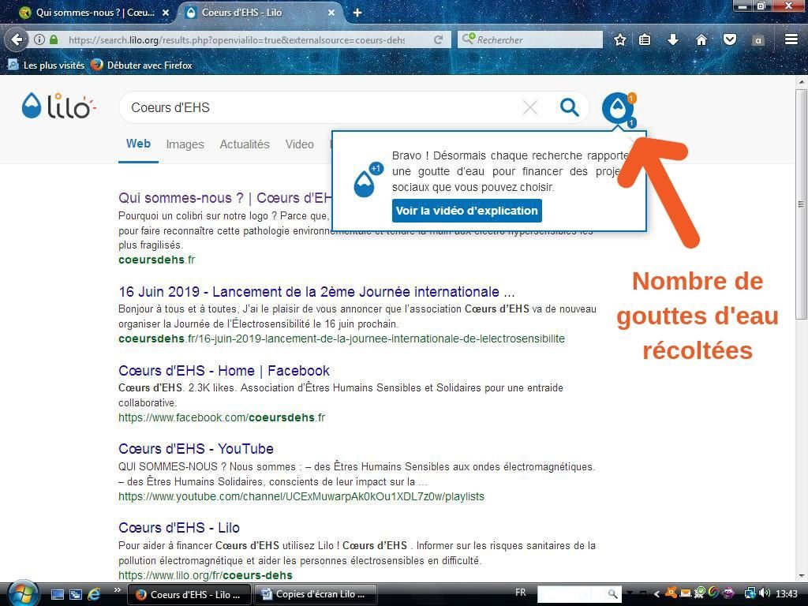Open the 'Les plus visités' bookmark
The image size is (808, 606).
pos(47,65)
